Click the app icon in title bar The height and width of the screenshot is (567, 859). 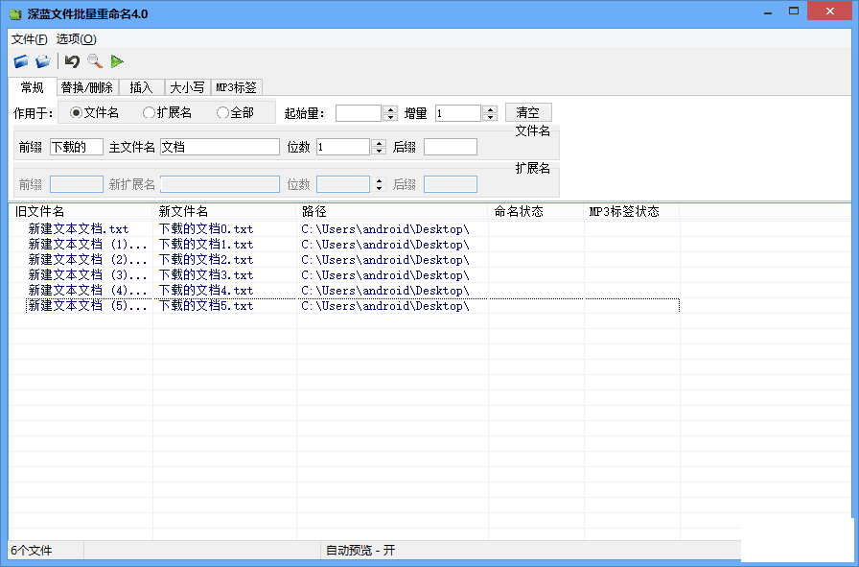15,13
